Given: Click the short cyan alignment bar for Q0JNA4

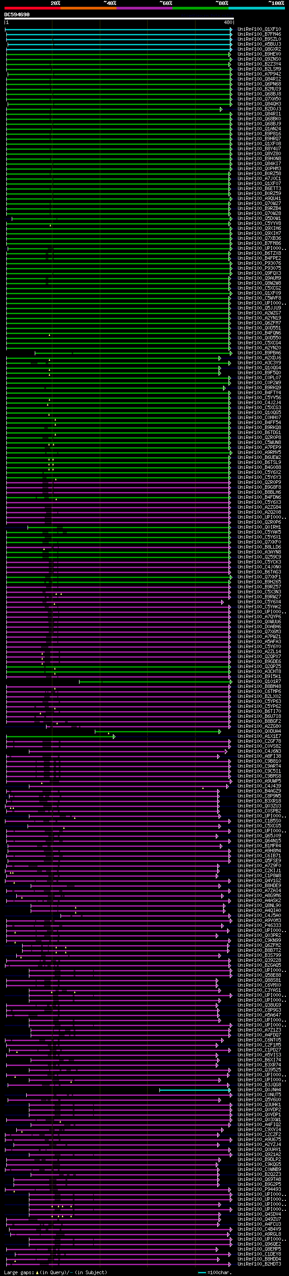Looking at the screenshot, I should [x=195, y=1090].
